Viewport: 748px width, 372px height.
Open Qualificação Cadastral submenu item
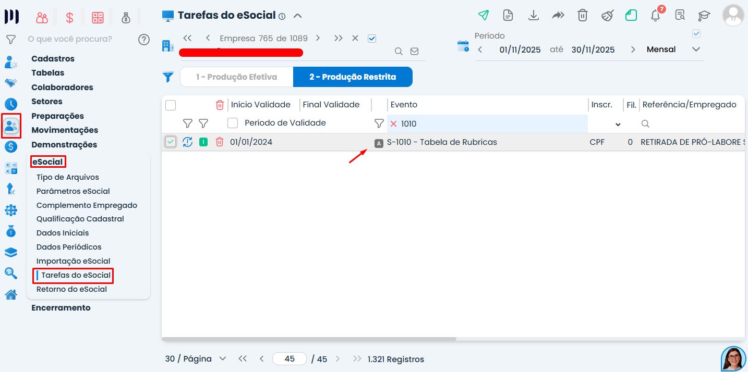80,219
